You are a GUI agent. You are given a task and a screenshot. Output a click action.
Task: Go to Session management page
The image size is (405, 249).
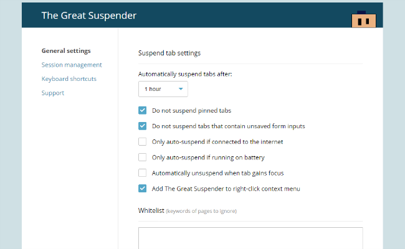tap(72, 65)
